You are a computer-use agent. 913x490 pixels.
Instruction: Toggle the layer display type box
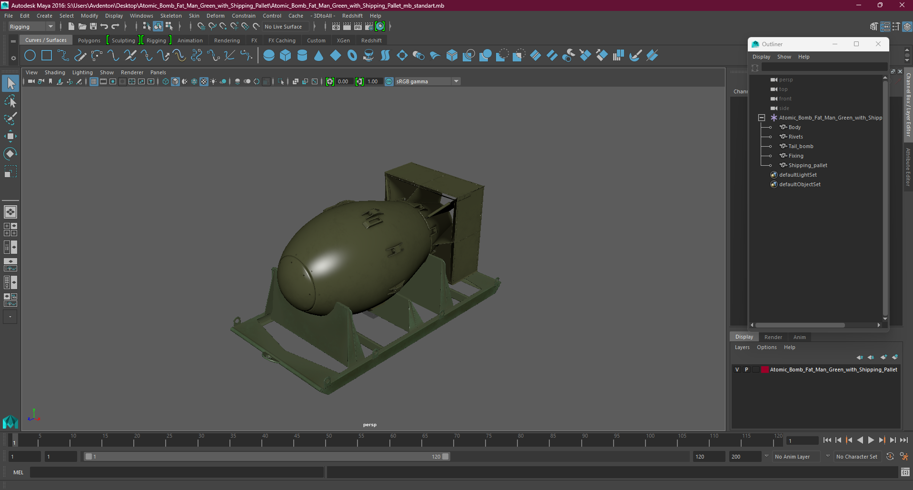click(x=755, y=370)
